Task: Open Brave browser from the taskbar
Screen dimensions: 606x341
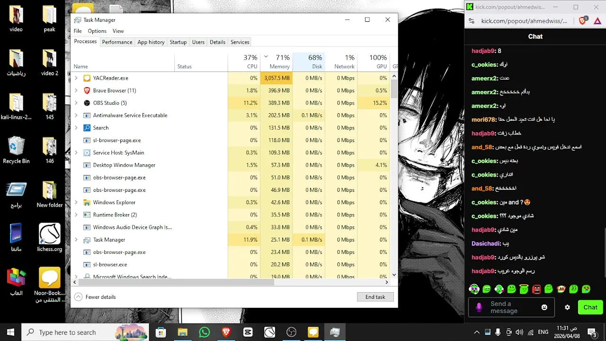Action: click(226, 332)
